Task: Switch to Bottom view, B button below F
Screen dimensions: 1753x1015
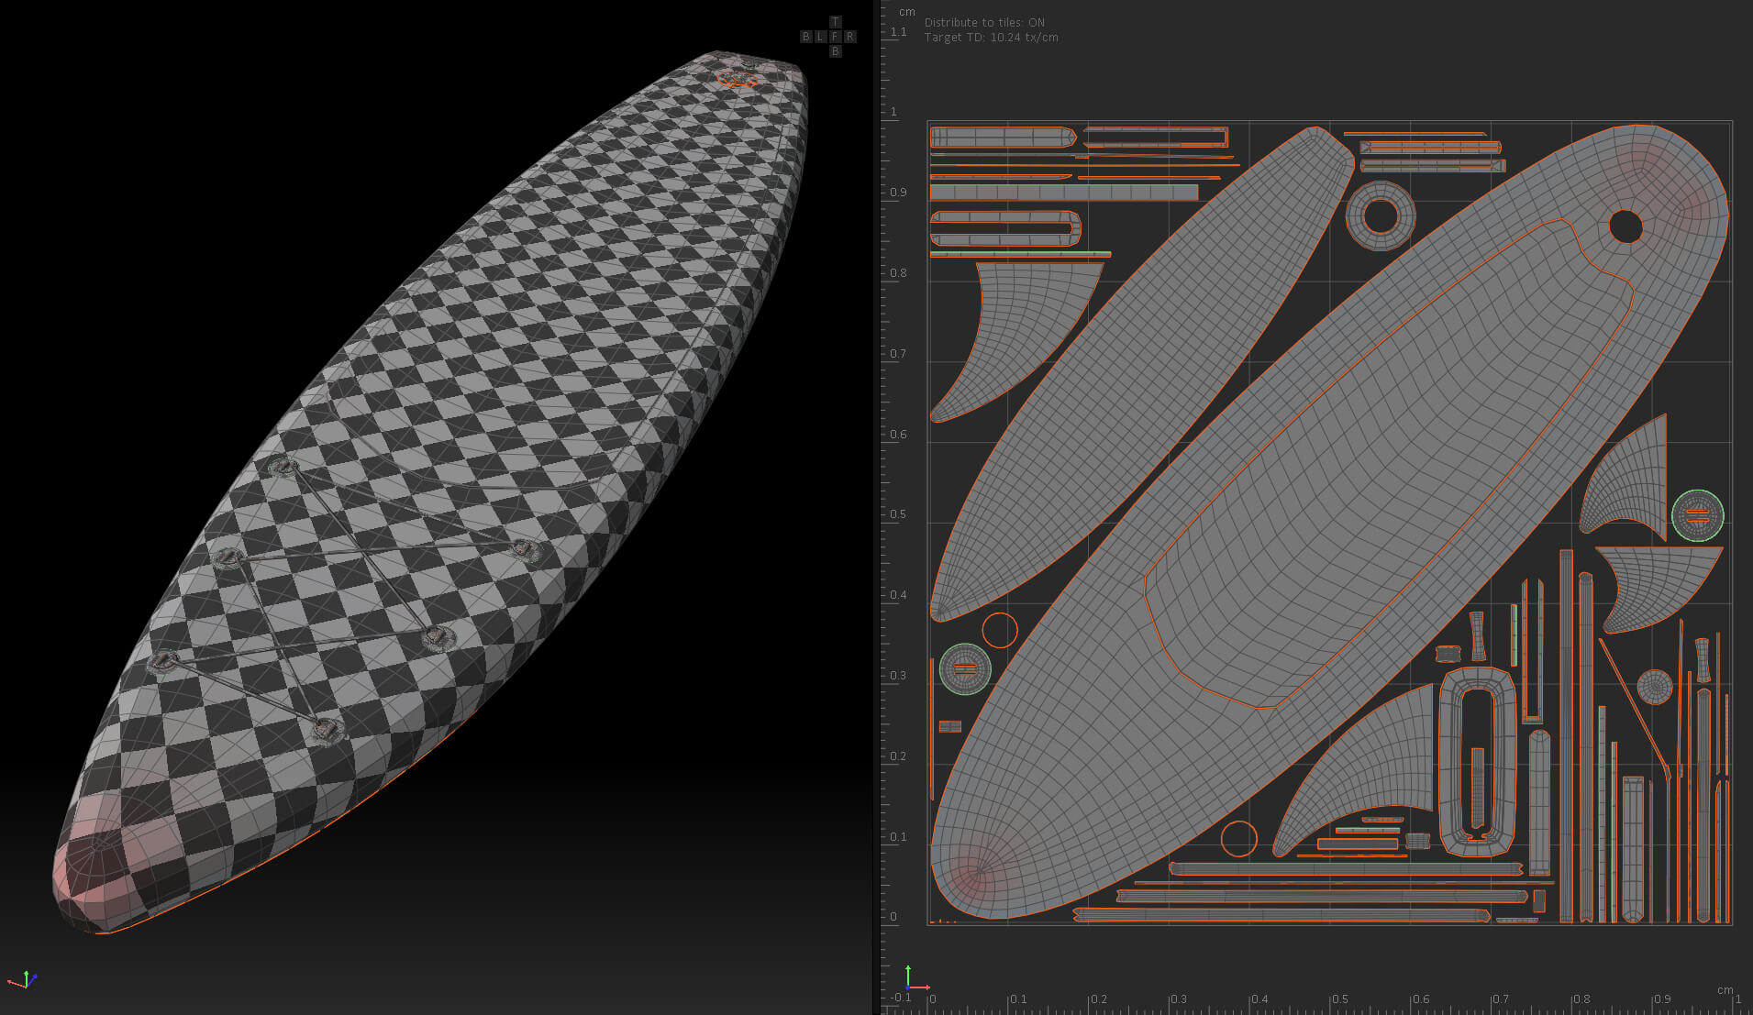Action: coord(835,51)
